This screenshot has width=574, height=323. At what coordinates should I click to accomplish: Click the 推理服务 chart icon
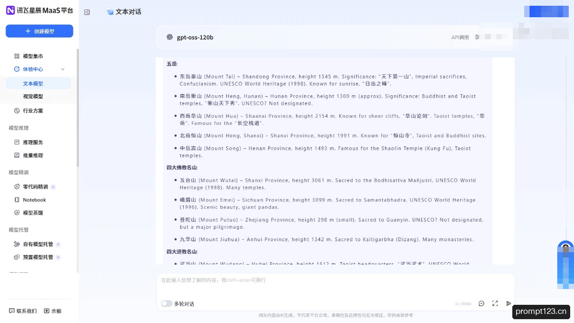point(17,142)
